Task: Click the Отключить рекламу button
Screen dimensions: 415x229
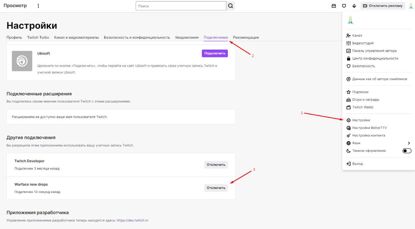Action: tap(383, 6)
